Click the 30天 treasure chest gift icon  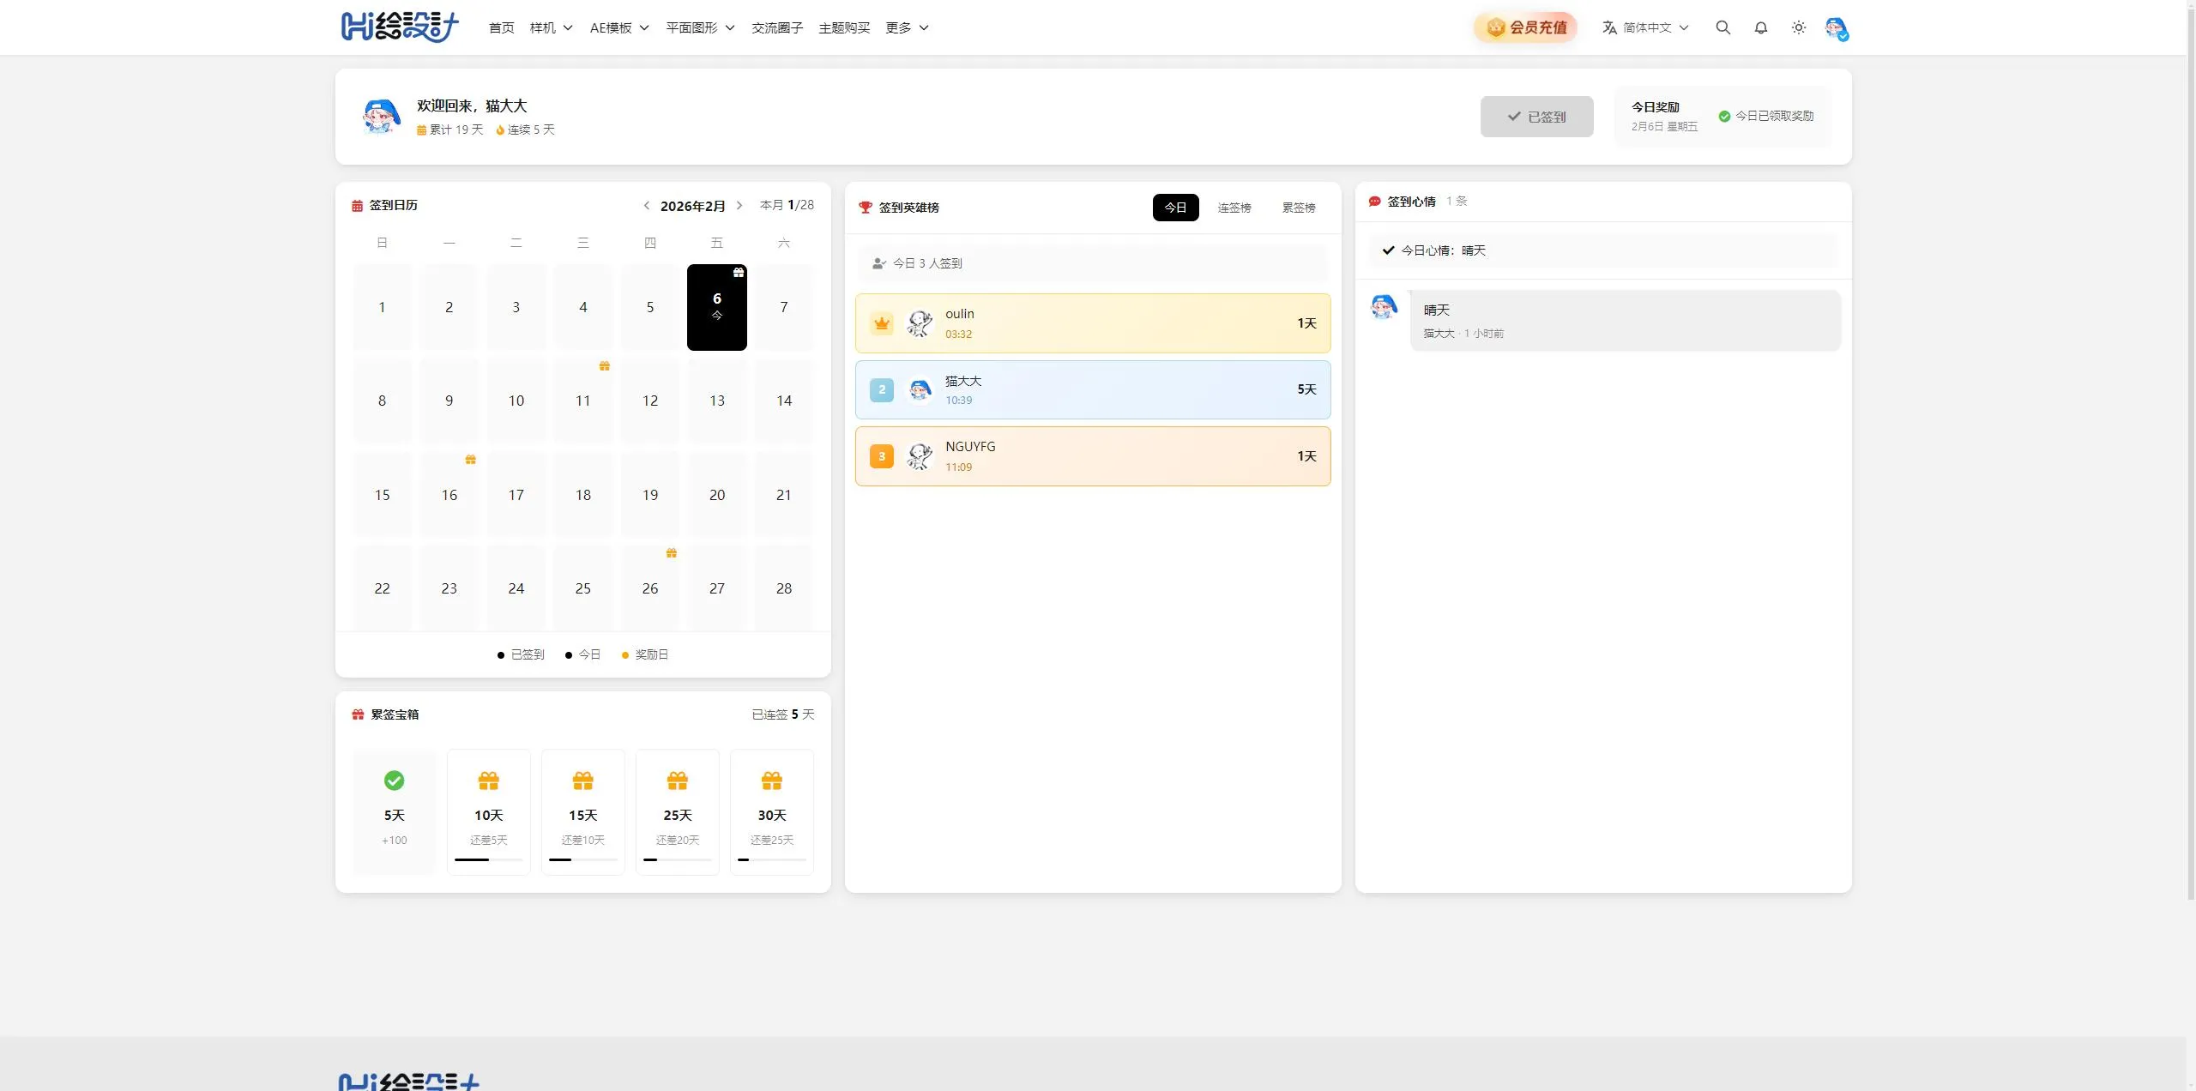(771, 781)
